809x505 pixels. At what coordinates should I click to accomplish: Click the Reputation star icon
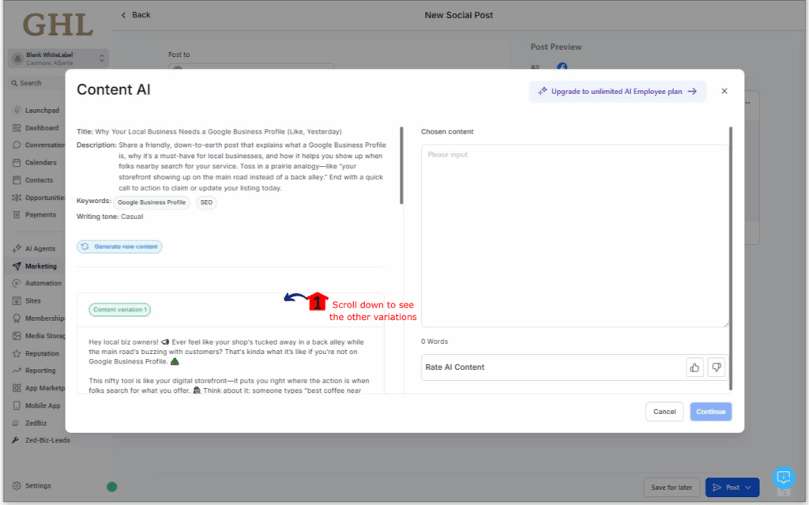pyautogui.click(x=17, y=354)
